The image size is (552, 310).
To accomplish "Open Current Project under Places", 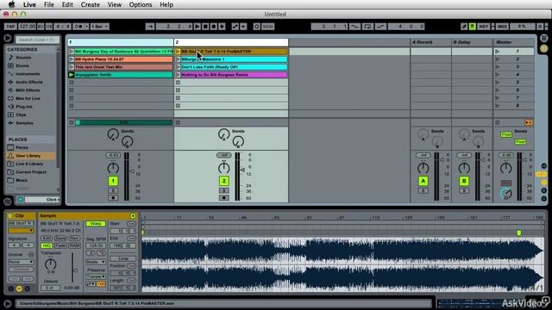I will coord(31,172).
